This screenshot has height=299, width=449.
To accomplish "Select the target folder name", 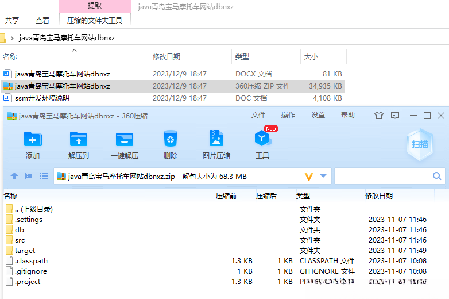I will coord(25,251).
